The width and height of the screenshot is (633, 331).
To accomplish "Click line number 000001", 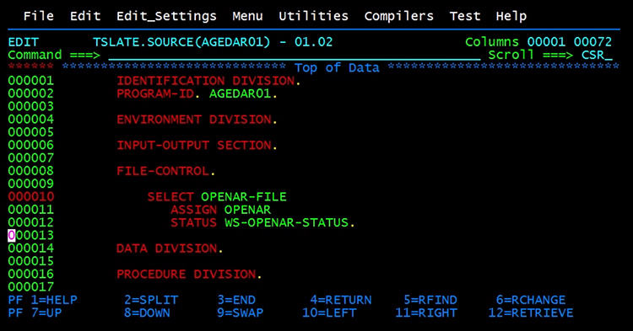I will pos(31,81).
